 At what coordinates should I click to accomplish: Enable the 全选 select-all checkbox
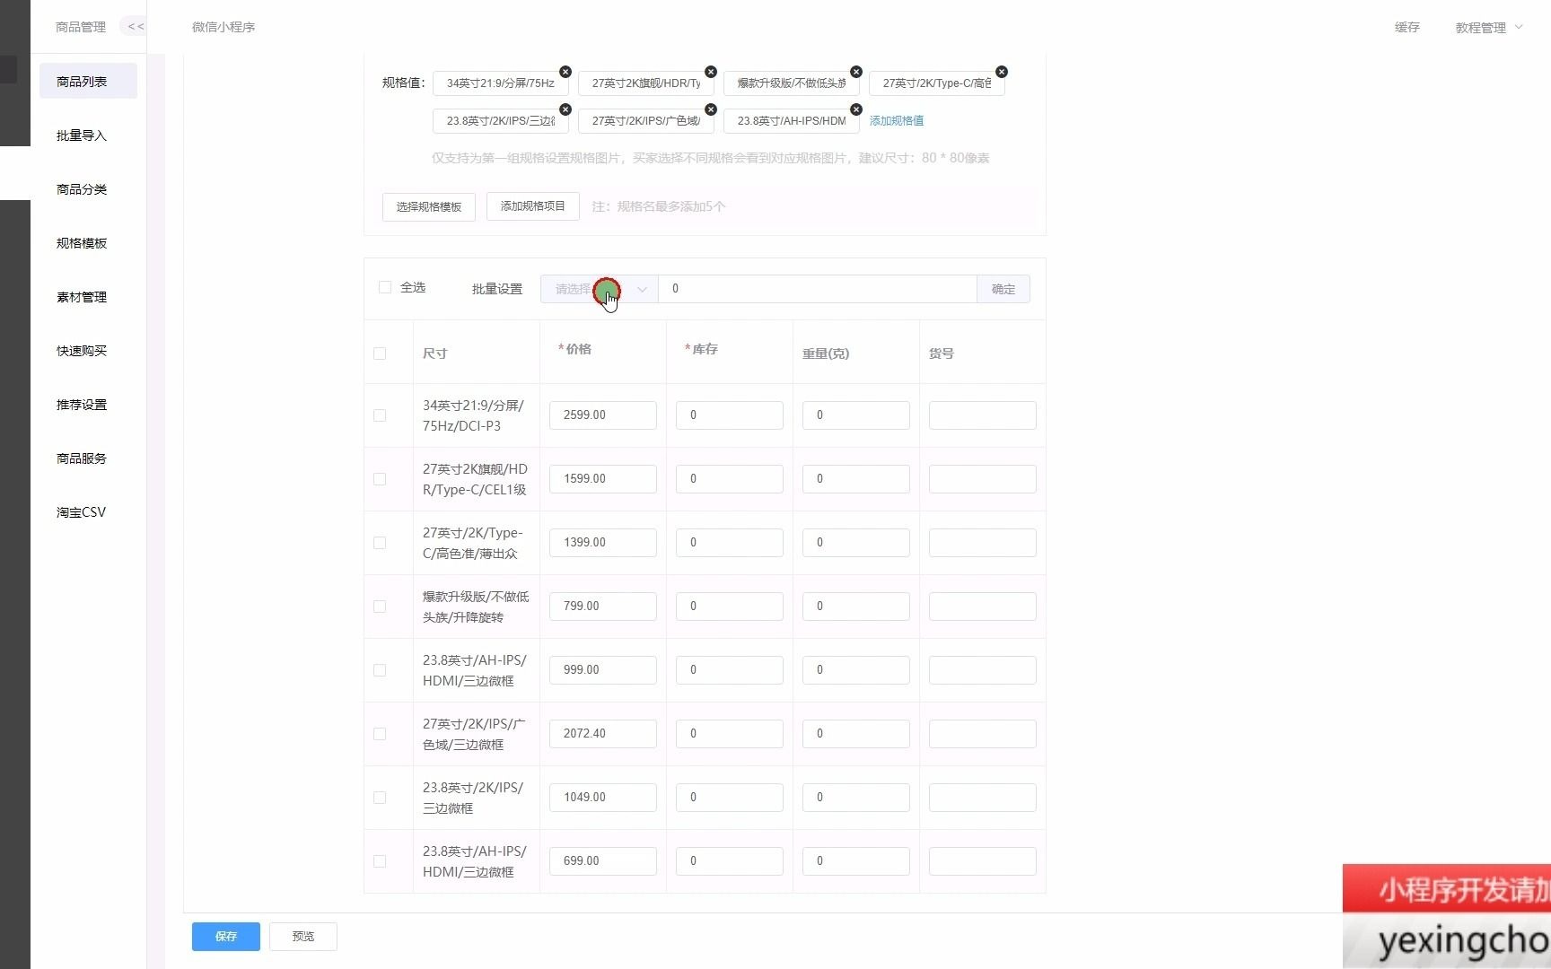point(384,287)
